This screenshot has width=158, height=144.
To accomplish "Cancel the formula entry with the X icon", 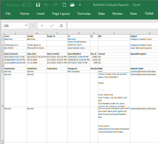I will click(42, 26).
